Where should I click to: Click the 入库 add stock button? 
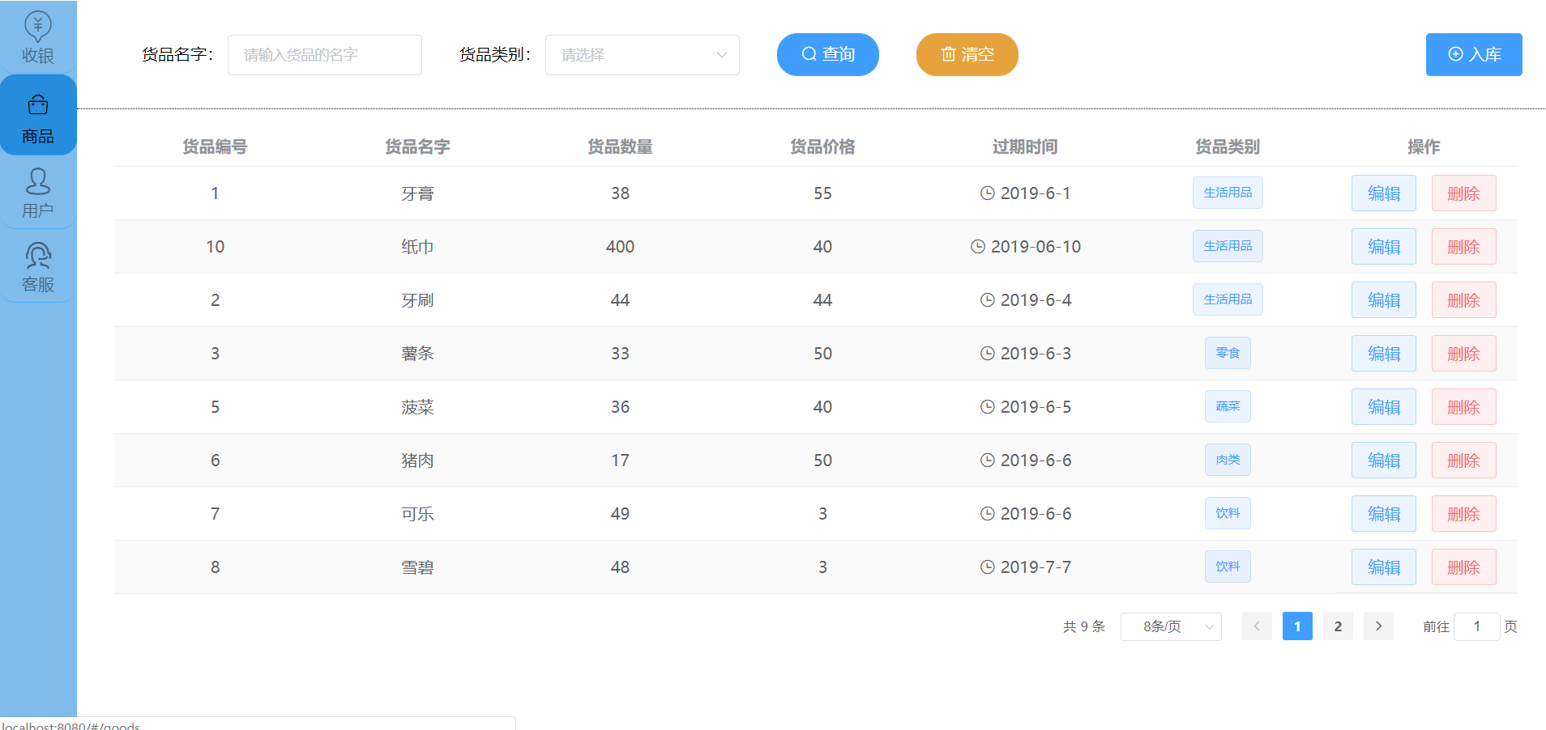1474,54
